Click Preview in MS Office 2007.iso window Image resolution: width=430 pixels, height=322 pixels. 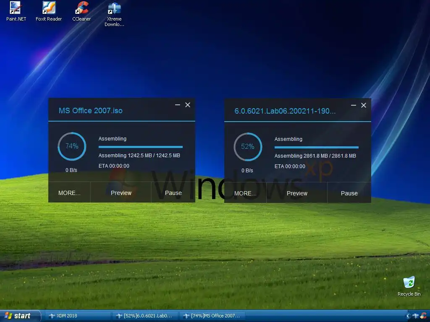click(x=121, y=193)
